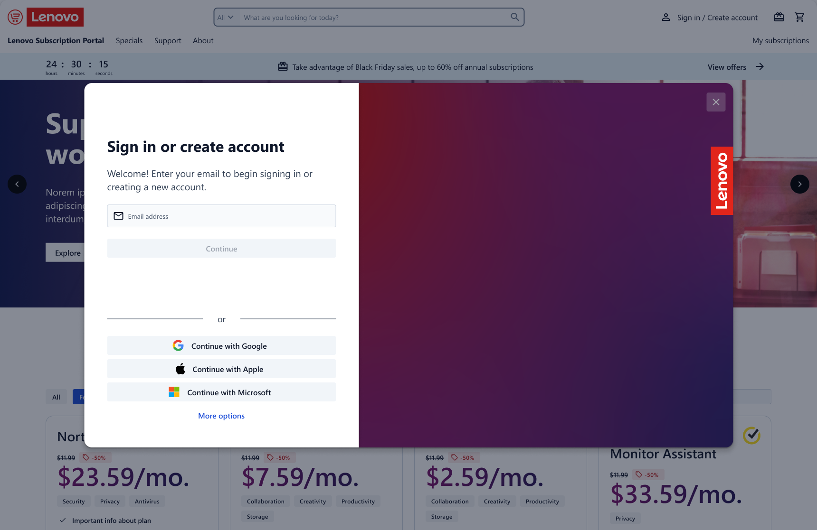This screenshot has width=817, height=530.
Task: Click the Email address input field
Action: point(221,216)
